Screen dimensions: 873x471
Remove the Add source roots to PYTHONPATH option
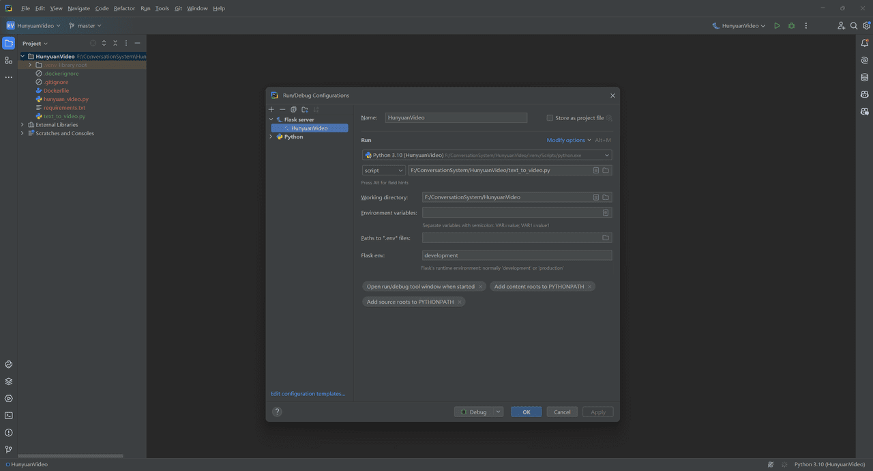(x=460, y=302)
